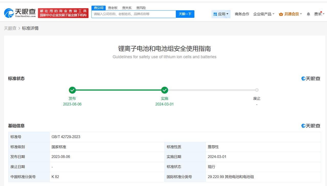Switch to the 查老板 search tab
Image resolution: width=327 pixels, height=186 pixels.
(113, 8)
